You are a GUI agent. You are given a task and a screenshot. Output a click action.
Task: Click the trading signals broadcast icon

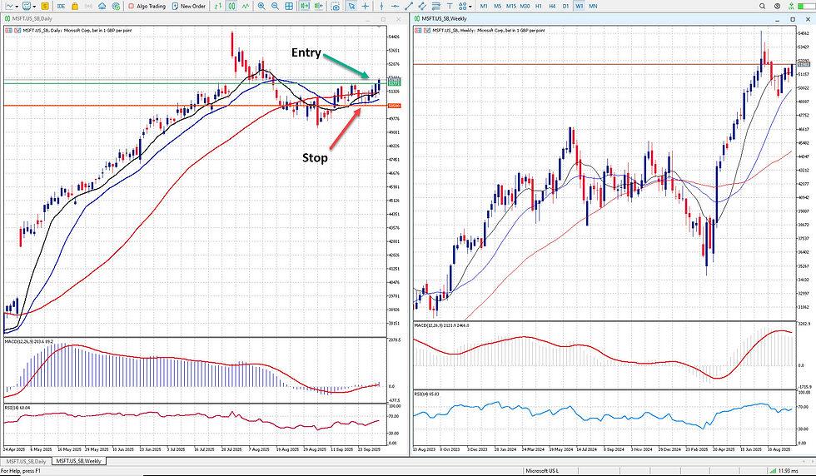(88, 7)
